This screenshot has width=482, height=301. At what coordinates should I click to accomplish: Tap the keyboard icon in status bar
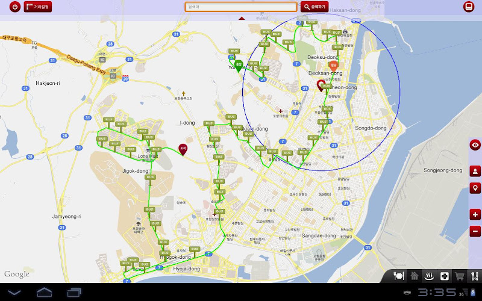coord(407,293)
